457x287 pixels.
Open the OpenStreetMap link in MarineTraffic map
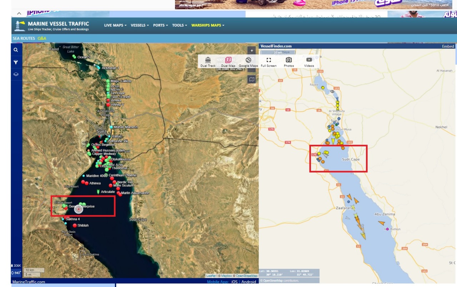pos(246,276)
